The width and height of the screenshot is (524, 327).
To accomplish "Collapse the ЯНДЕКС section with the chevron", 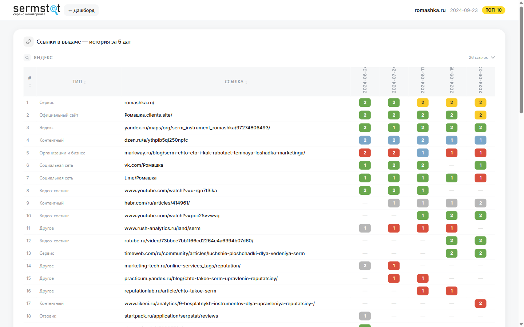I will pyautogui.click(x=493, y=57).
